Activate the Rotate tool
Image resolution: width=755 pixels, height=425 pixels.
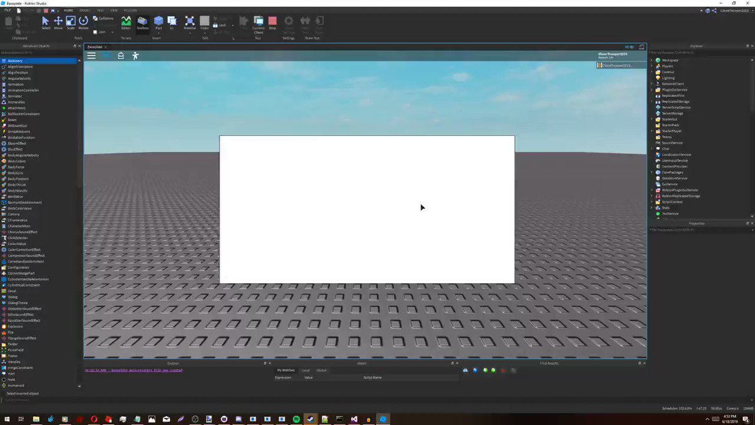(x=83, y=23)
